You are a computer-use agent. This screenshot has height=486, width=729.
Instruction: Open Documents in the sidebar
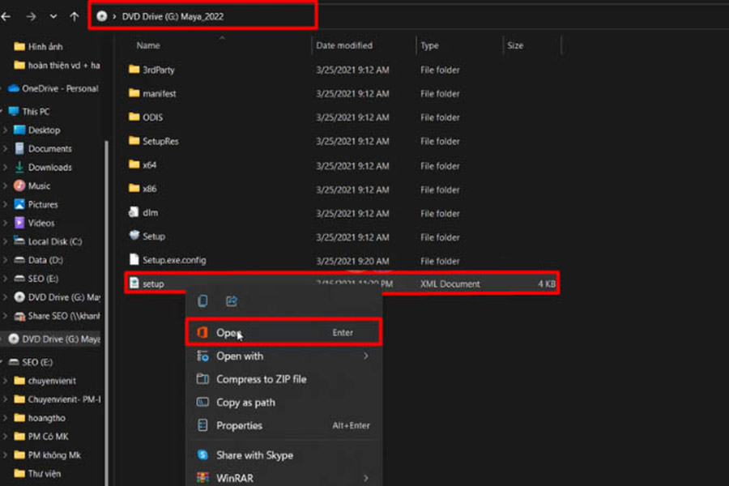click(43, 149)
